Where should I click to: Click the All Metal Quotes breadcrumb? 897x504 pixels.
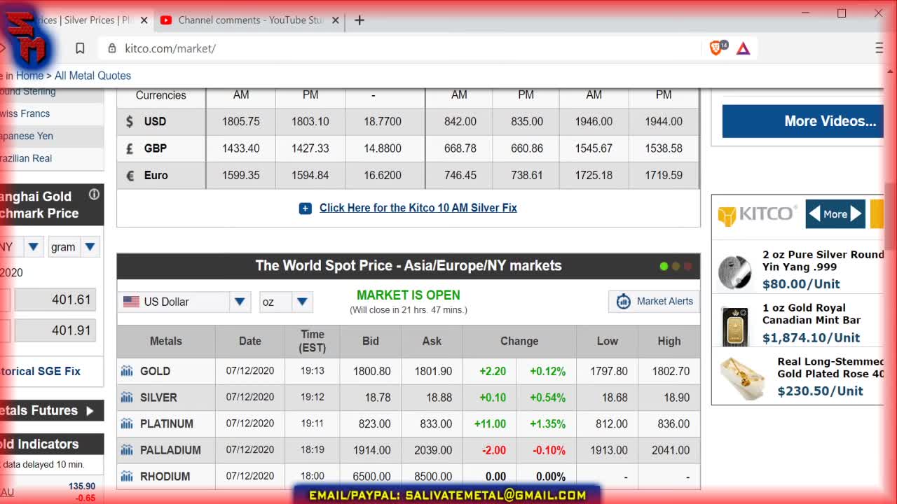click(93, 76)
